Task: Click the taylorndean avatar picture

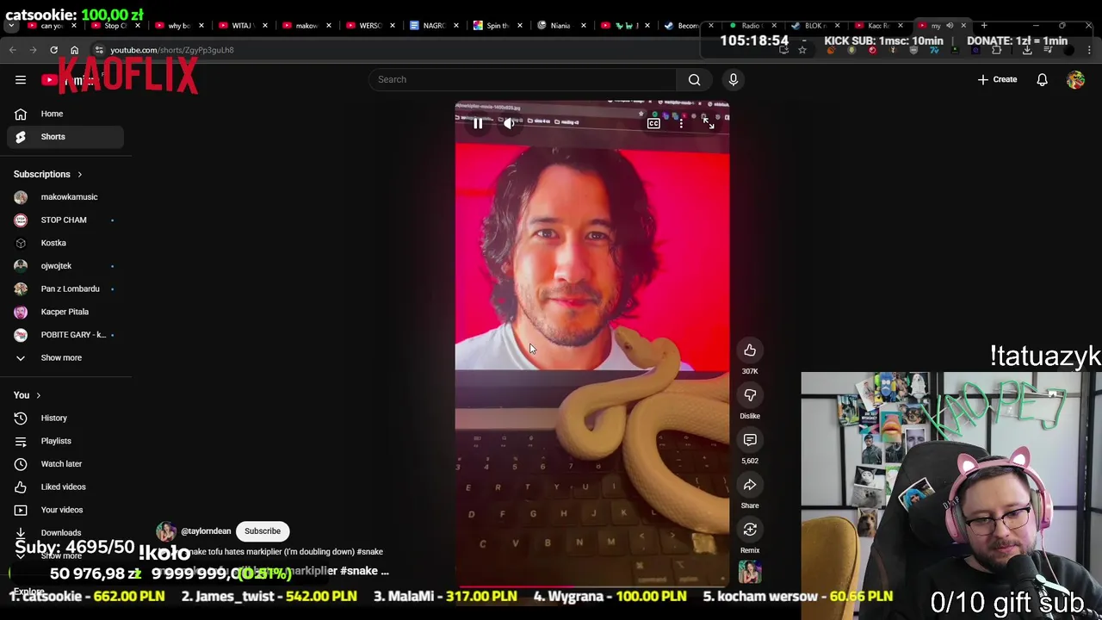Action: (166, 531)
